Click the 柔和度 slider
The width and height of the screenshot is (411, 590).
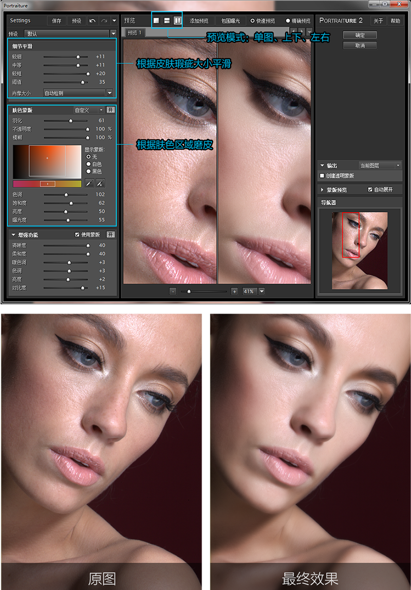(66, 254)
